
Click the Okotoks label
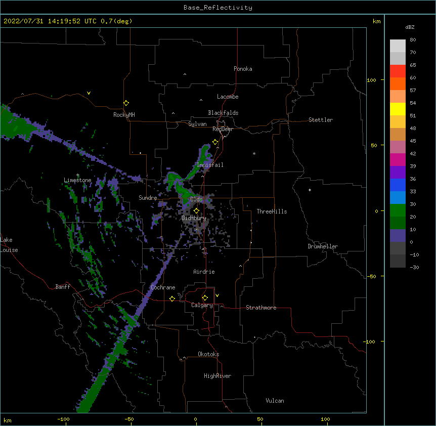pos(208,354)
